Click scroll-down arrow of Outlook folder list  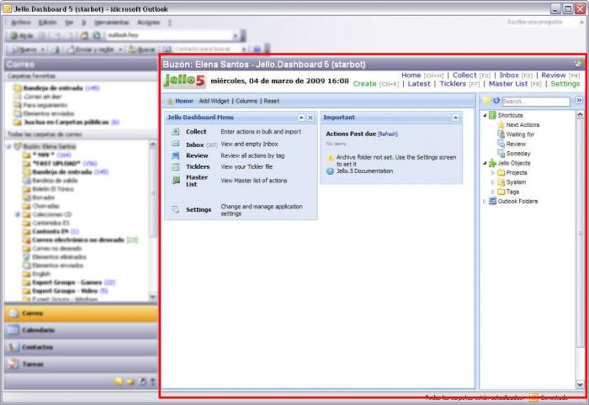pyautogui.click(x=152, y=297)
